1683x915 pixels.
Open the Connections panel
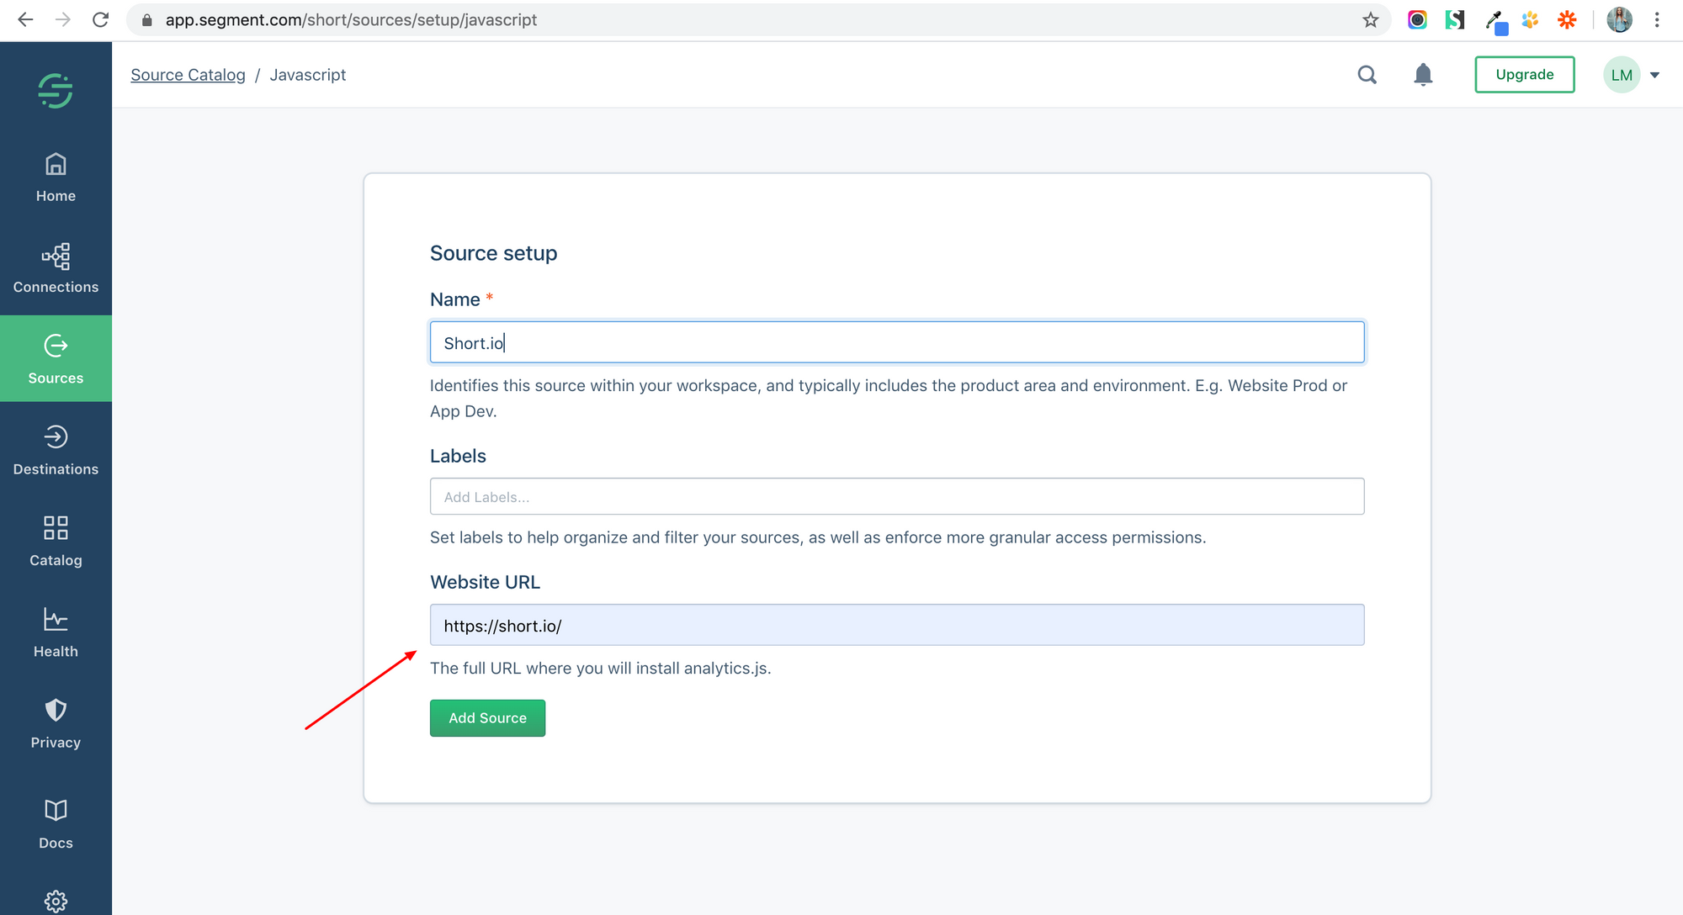coord(56,267)
